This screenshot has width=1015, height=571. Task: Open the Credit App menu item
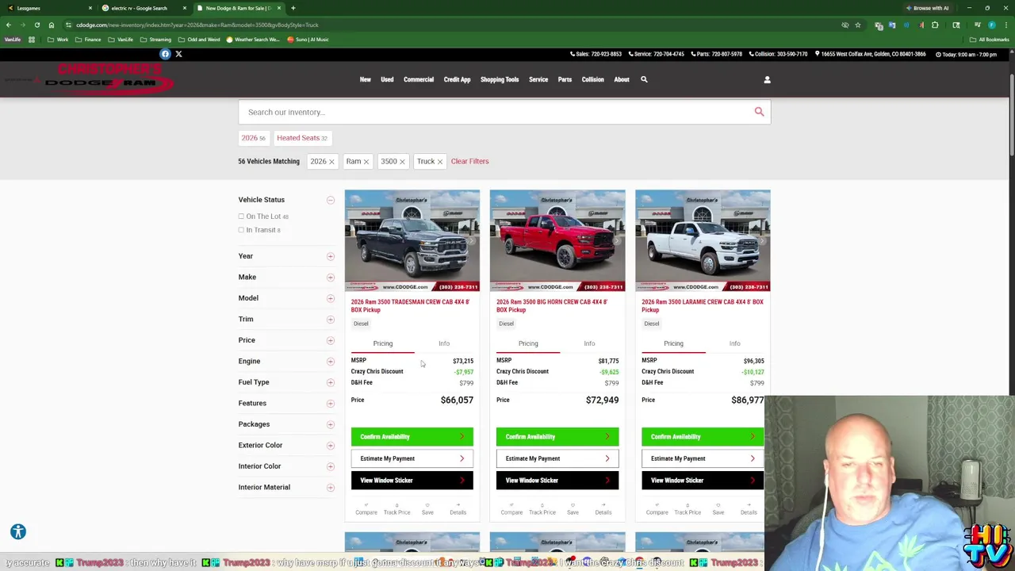point(457,79)
